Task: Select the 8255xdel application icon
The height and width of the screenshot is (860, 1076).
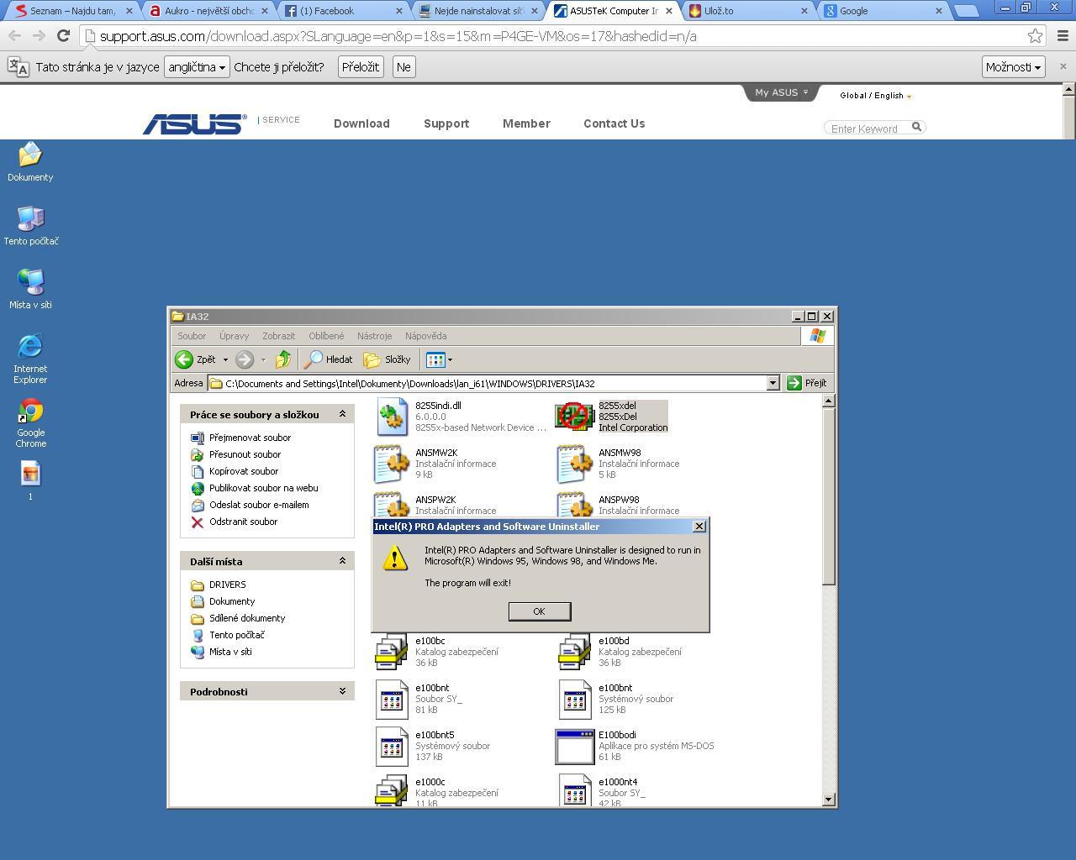Action: (x=575, y=417)
